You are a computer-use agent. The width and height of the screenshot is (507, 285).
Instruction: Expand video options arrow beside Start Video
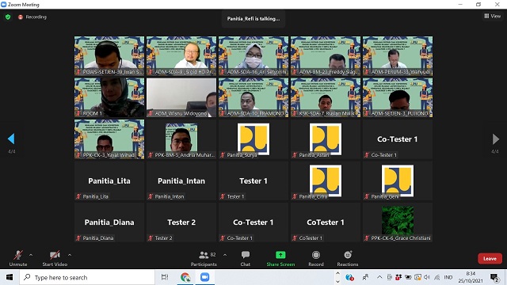pyautogui.click(x=70, y=255)
